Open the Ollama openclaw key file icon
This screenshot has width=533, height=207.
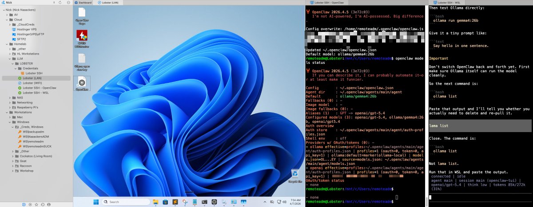tap(82, 62)
